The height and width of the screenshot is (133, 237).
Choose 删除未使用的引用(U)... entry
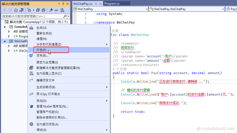click(69, 117)
